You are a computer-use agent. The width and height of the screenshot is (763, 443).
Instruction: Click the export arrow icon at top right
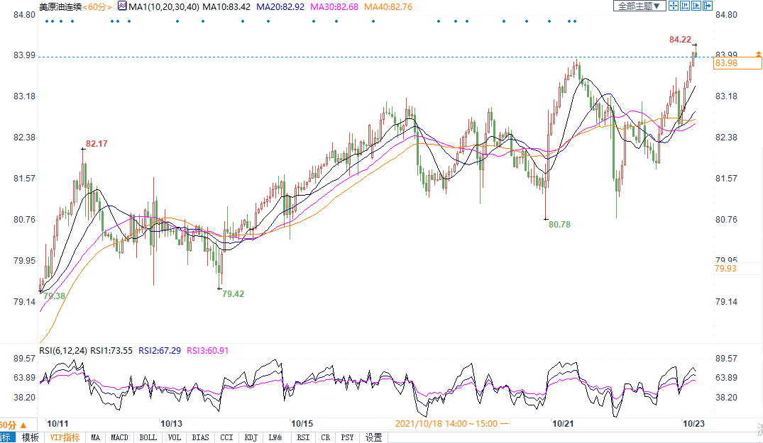707,6
